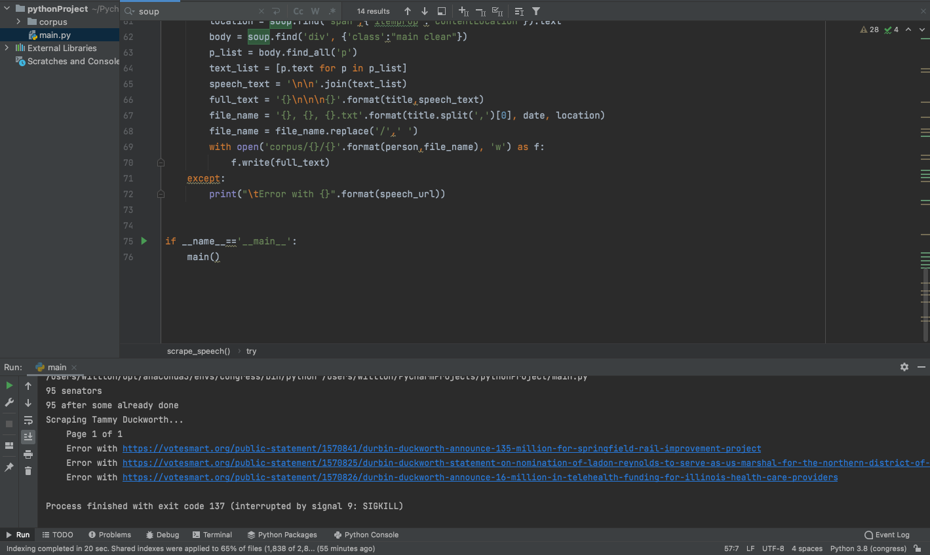This screenshot has width=930, height=555.
Task: Select main.py in project tree
Action: click(x=55, y=35)
